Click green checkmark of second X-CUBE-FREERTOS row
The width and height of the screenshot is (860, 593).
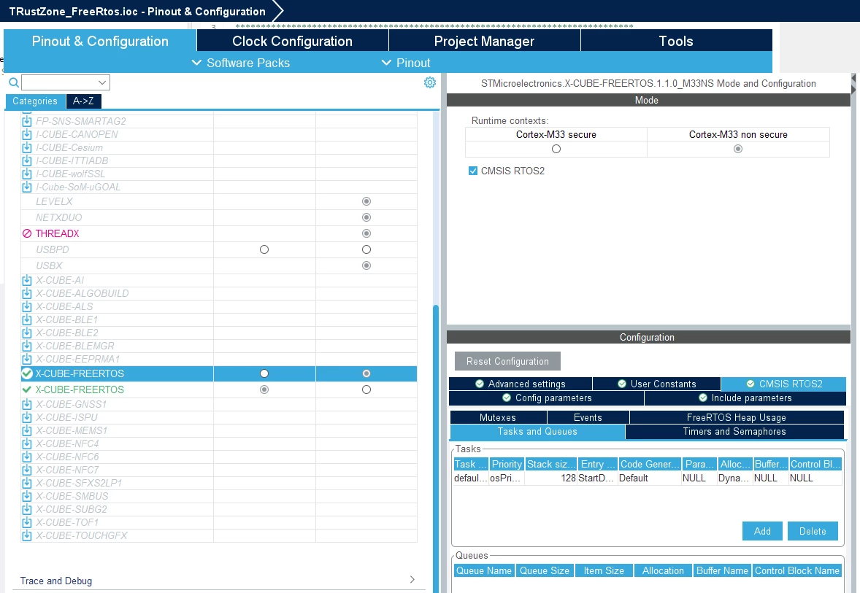click(27, 389)
